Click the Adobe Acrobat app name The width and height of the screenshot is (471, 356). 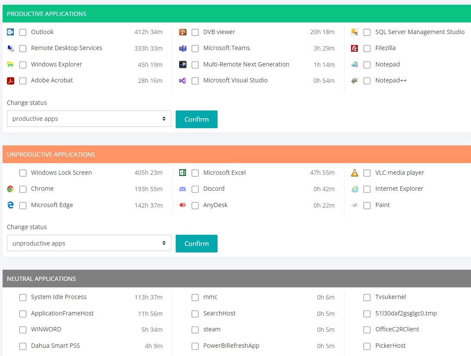click(x=52, y=80)
